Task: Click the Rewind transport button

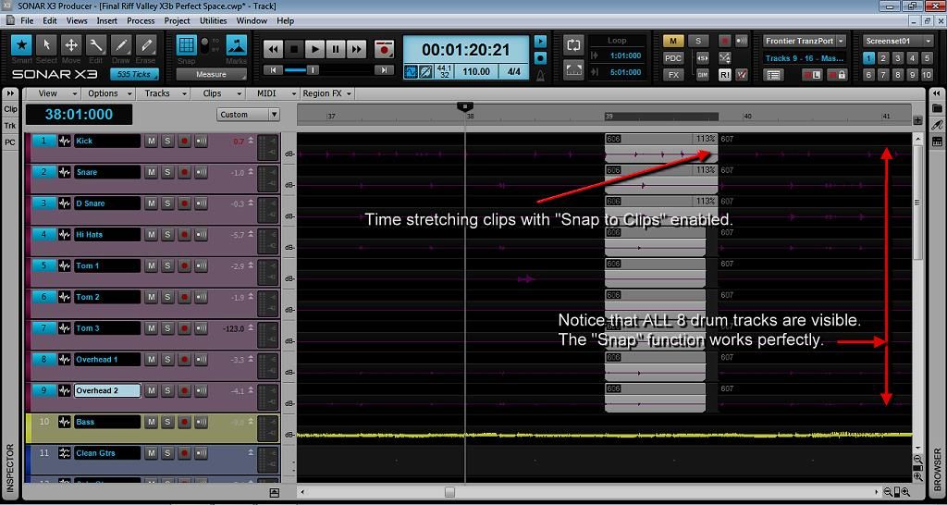Action: [273, 49]
